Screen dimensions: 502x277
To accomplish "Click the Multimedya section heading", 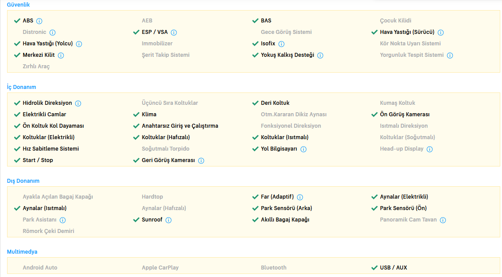I will tap(22, 252).
